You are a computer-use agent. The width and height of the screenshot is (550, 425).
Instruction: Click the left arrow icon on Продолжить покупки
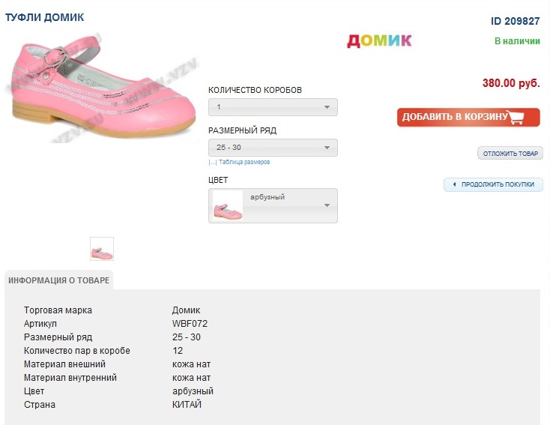pos(453,184)
